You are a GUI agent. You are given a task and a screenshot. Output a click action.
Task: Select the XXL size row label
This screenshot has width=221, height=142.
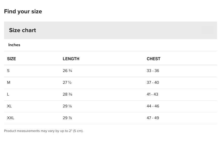[11, 118]
